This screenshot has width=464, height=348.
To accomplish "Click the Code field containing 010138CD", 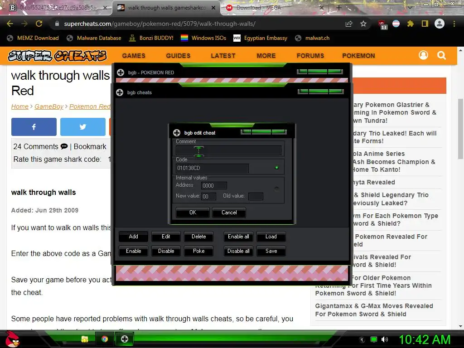I will (x=212, y=168).
